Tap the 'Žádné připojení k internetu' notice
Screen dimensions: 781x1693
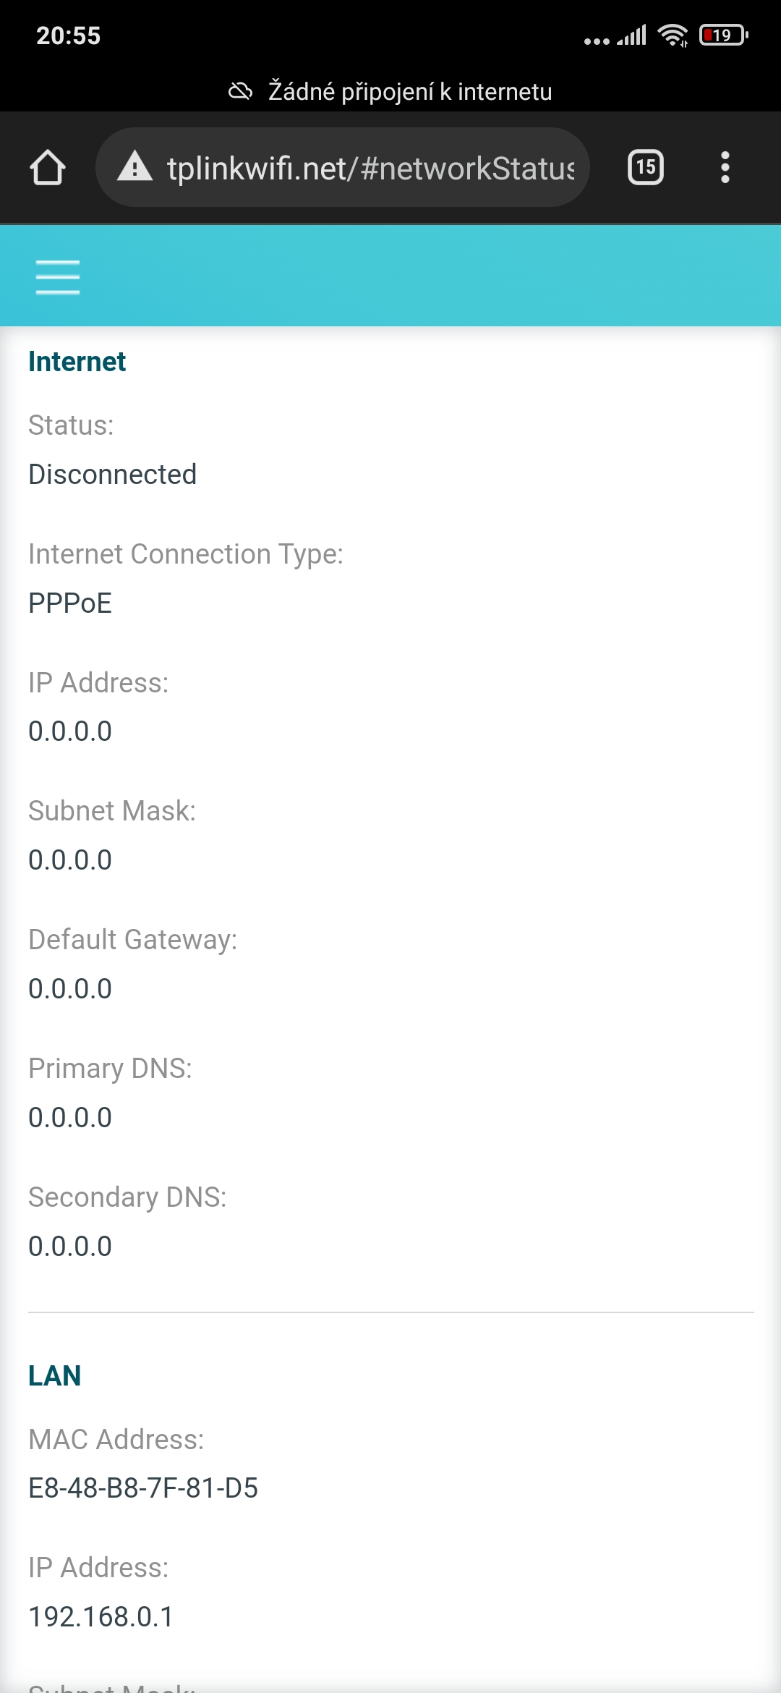409,91
